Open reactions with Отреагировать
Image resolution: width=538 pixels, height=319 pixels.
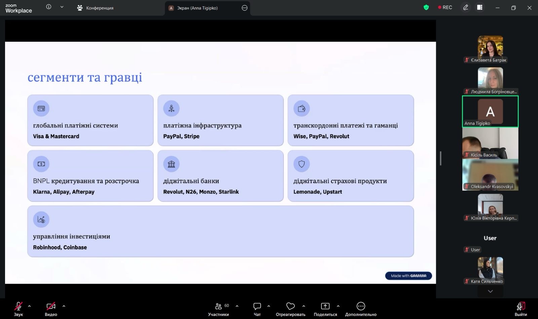pos(291,309)
